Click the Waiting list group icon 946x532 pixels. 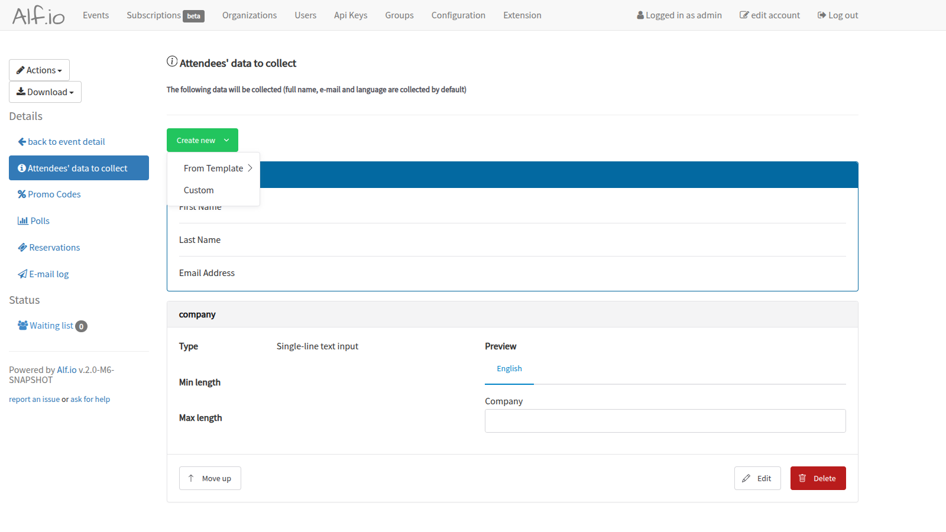(x=22, y=325)
